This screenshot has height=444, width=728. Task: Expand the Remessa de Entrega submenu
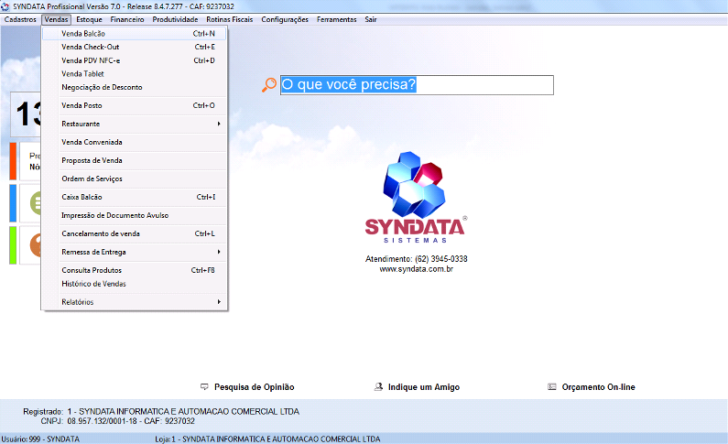(135, 252)
